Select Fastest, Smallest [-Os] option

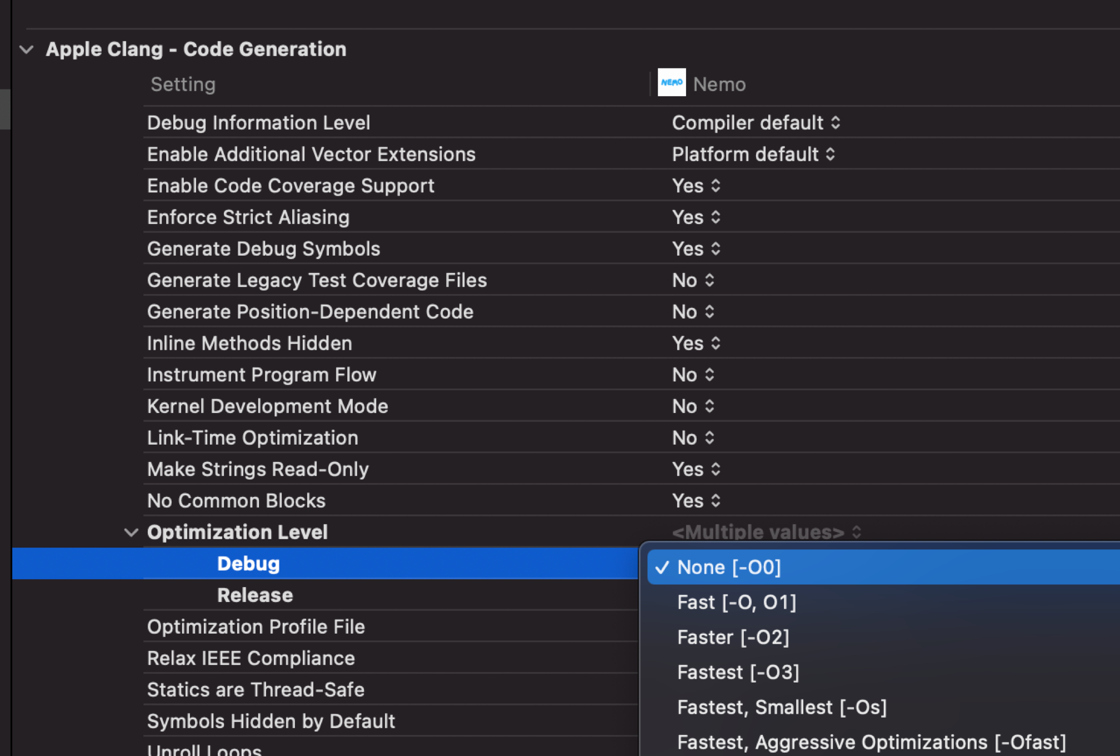pyautogui.click(x=782, y=708)
